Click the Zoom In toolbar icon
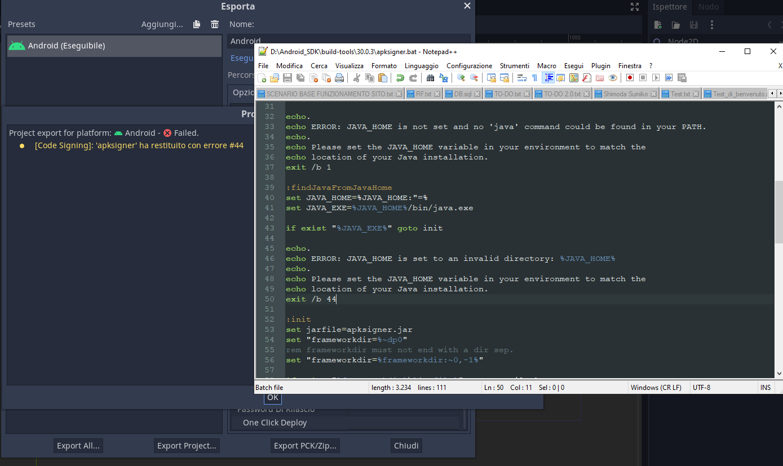 click(461, 78)
